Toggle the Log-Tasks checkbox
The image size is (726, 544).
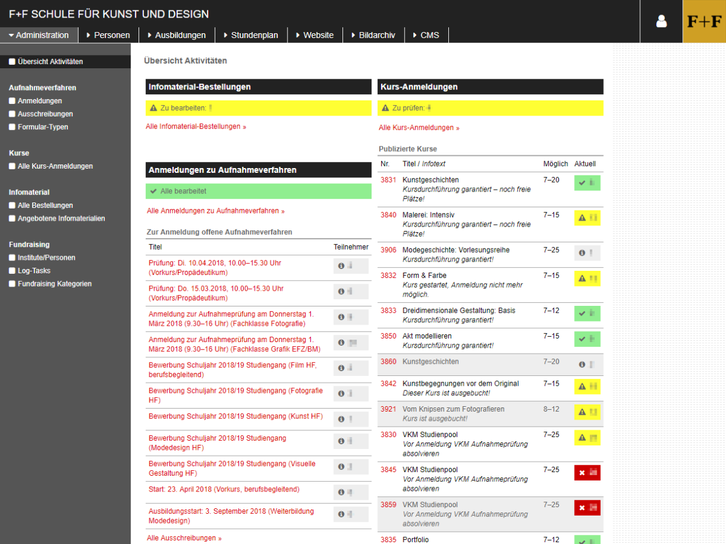(12, 271)
